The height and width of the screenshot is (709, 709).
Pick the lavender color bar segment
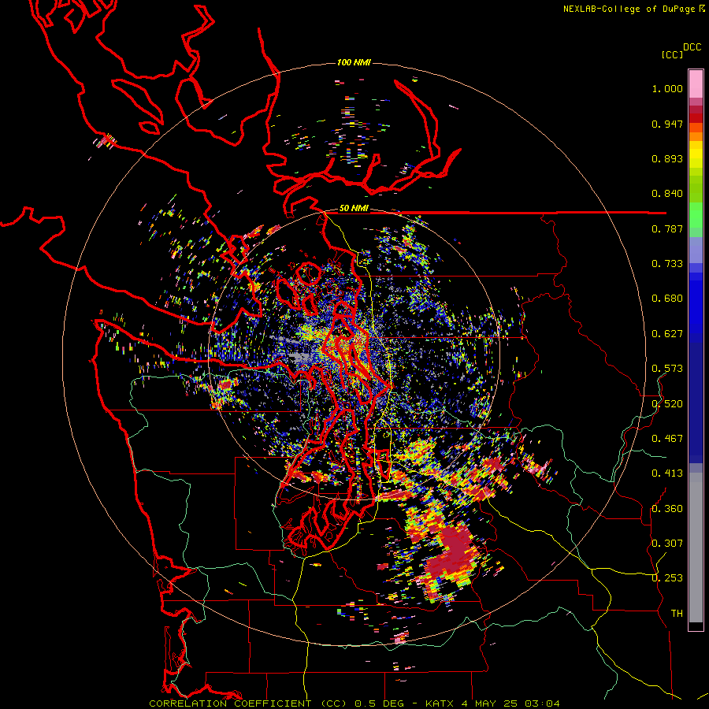click(696, 250)
